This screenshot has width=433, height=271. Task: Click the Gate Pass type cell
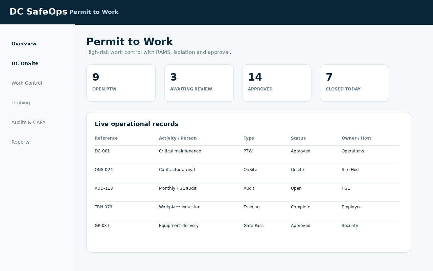[253, 226]
